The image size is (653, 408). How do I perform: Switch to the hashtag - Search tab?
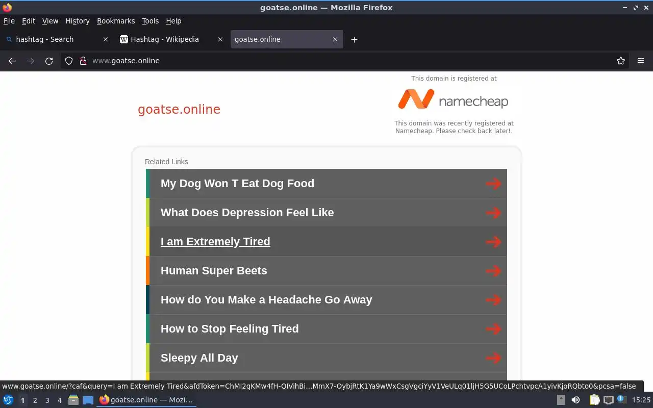(x=57, y=39)
